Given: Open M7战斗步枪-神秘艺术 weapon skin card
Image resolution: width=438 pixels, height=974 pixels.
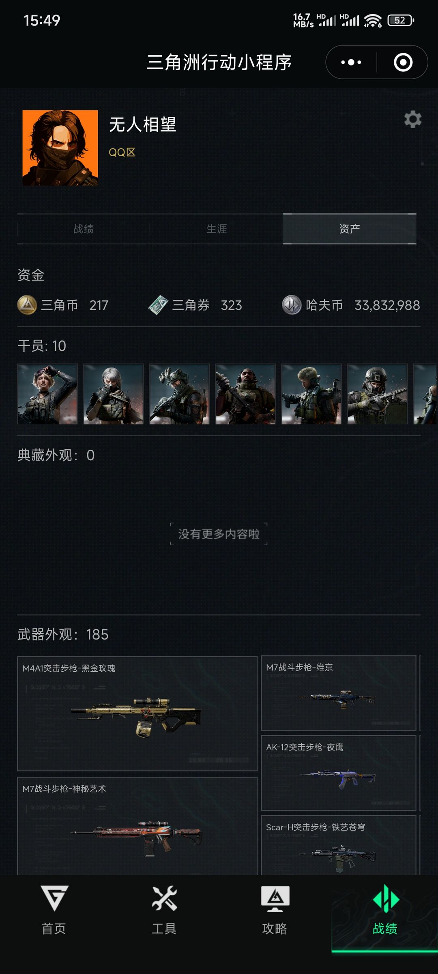Looking at the screenshot, I should click(x=137, y=826).
